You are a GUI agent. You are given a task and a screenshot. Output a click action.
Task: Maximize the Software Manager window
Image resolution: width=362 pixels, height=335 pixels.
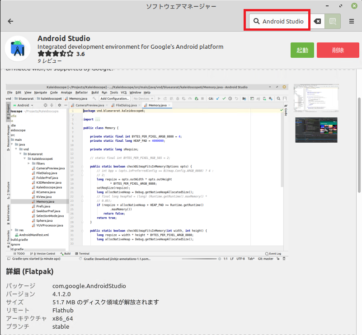click(x=341, y=6)
